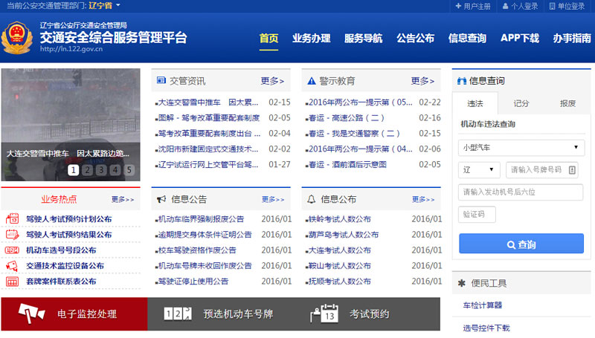The height and width of the screenshot is (338, 595).
Task: Select the 违法 query tab
Action: coord(475,103)
